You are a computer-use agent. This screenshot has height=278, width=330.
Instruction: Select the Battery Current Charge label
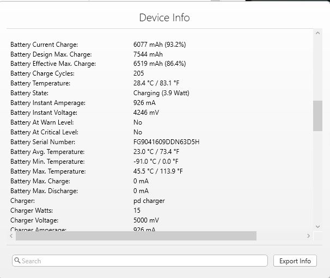tap(44, 45)
